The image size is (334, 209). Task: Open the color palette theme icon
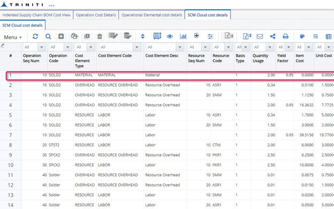click(x=302, y=36)
